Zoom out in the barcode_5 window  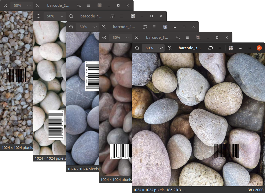(x=104, y=38)
